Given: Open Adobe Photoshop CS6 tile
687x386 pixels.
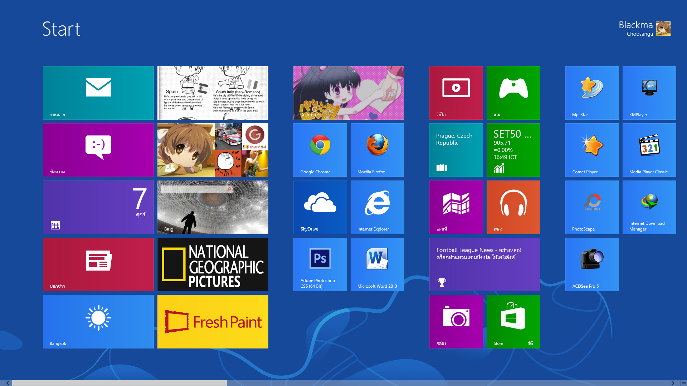Looking at the screenshot, I should pos(320,264).
